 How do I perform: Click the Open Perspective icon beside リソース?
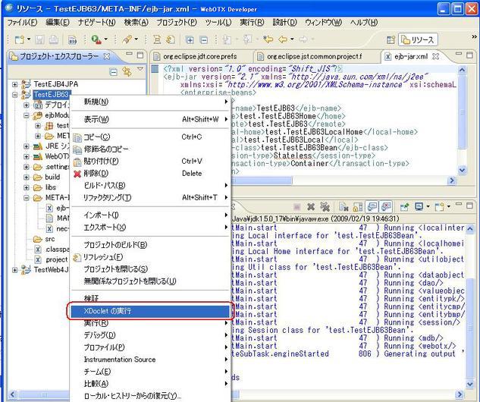391,39
